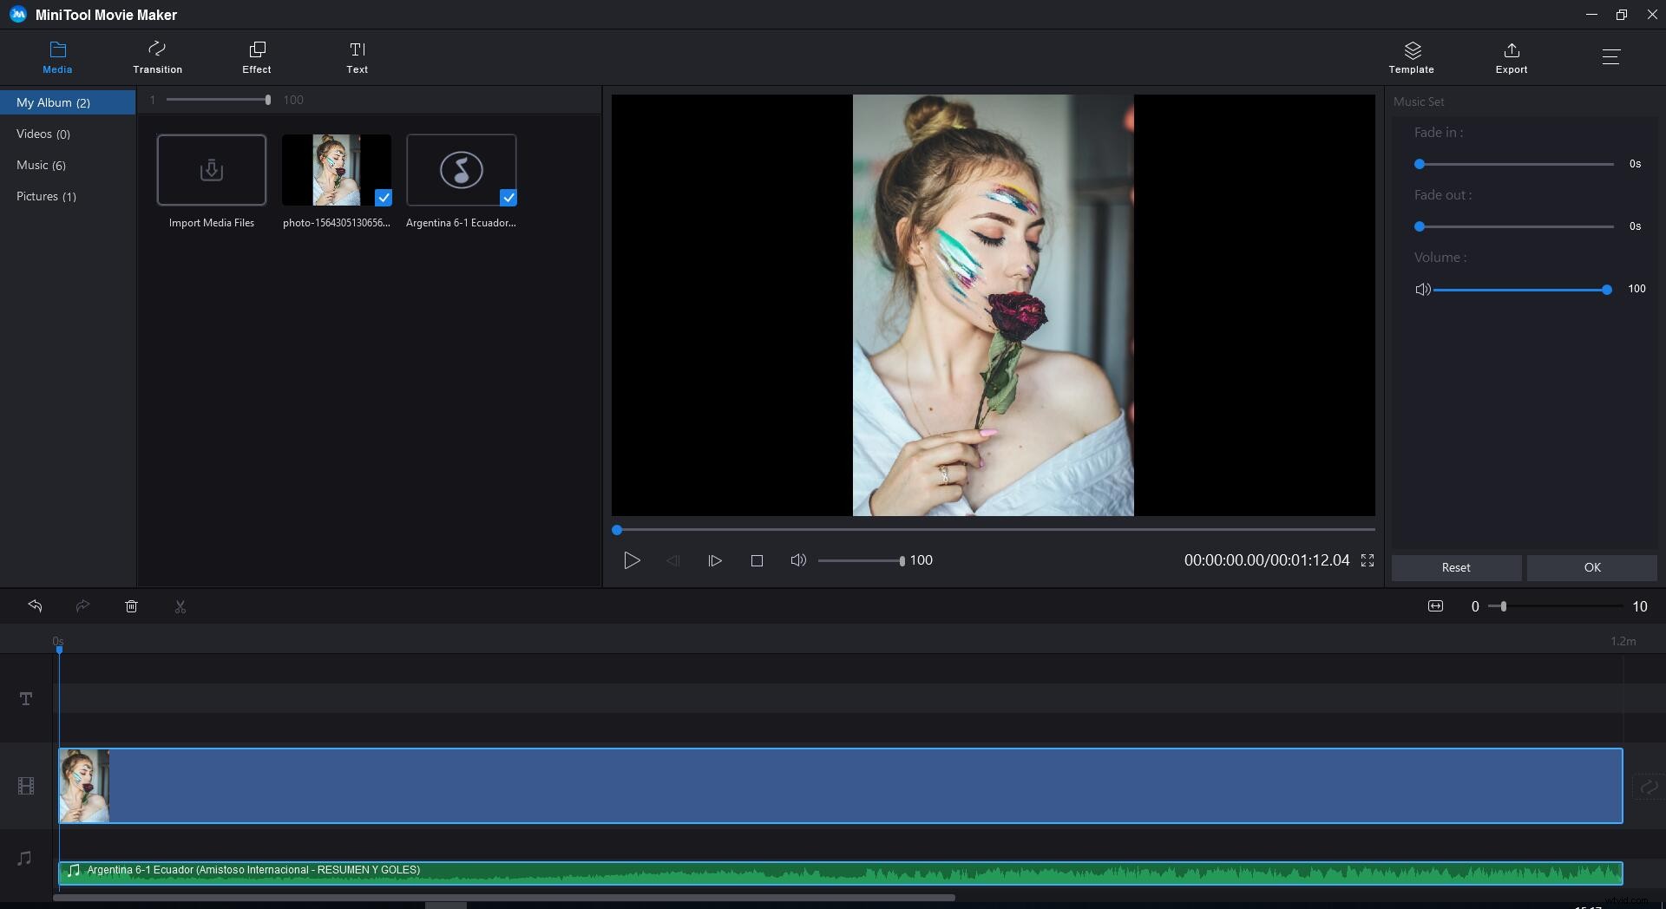This screenshot has height=909, width=1666.
Task: Switch to the Text tab
Action: coord(357,56)
